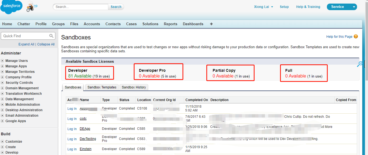Expand the Desktop Administration arrow
This screenshot has width=368, height=155.
pos(2,110)
